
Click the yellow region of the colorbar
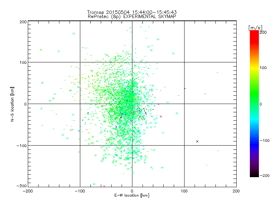254,68
